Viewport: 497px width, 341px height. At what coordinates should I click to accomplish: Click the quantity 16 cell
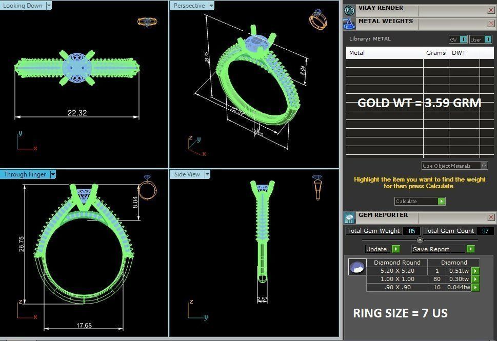click(437, 288)
